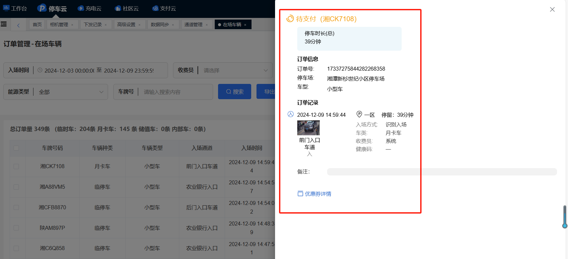568x259 pixels.
Task: Click the 搜索 search button
Action: [235, 92]
